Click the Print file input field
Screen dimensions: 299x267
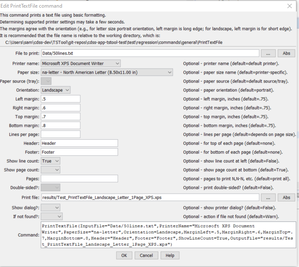[x=150, y=197]
